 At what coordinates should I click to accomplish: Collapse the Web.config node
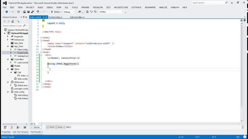pyautogui.click(x=8, y=92)
